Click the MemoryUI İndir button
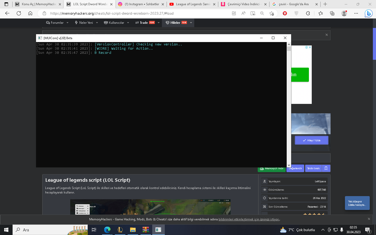 point(272,169)
